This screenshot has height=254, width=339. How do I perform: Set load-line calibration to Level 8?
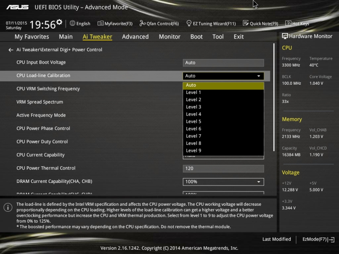click(223, 144)
